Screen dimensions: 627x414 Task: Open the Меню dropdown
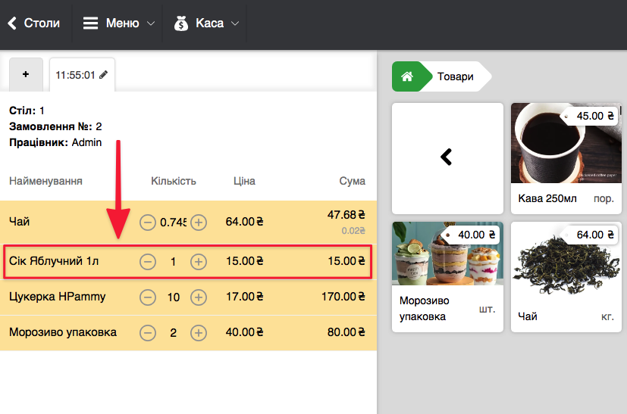pos(118,23)
